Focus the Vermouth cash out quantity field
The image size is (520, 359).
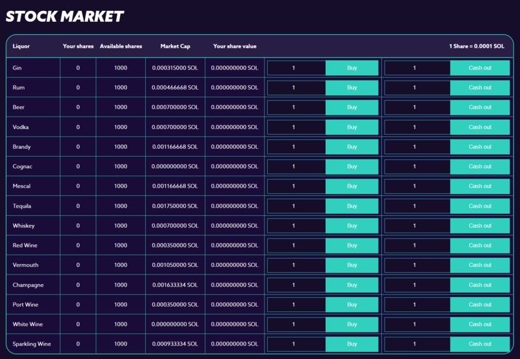pyautogui.click(x=417, y=265)
